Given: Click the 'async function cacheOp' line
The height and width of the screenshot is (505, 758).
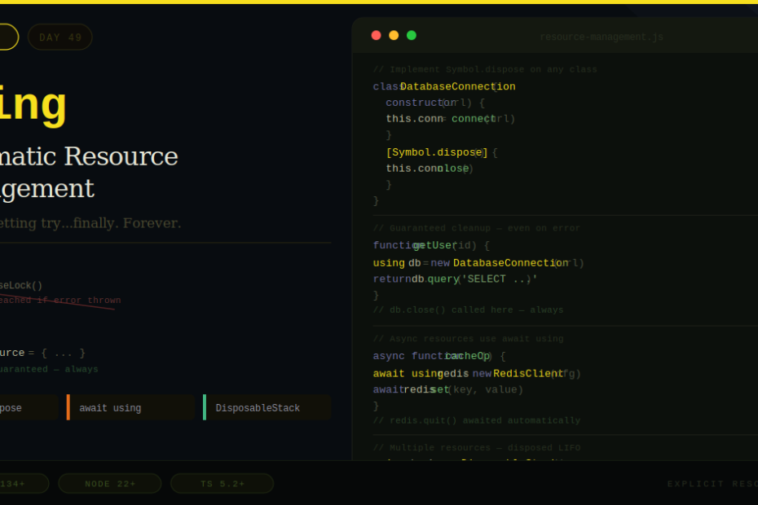Looking at the screenshot, I should click(438, 356).
